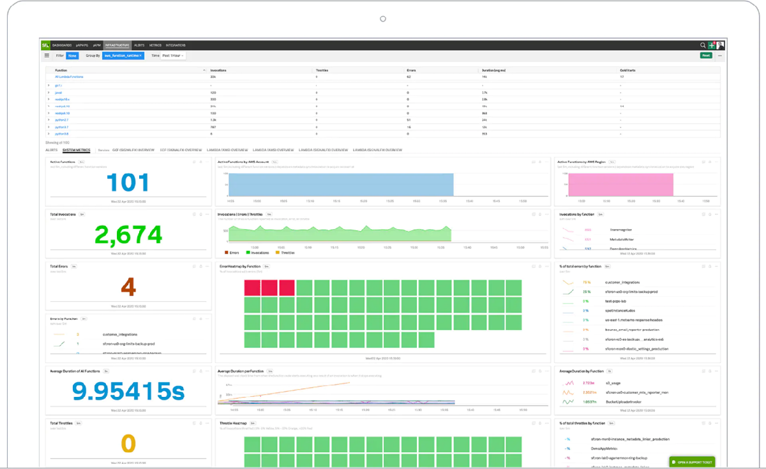Open the more options ellipsis beside Reset

[720, 56]
